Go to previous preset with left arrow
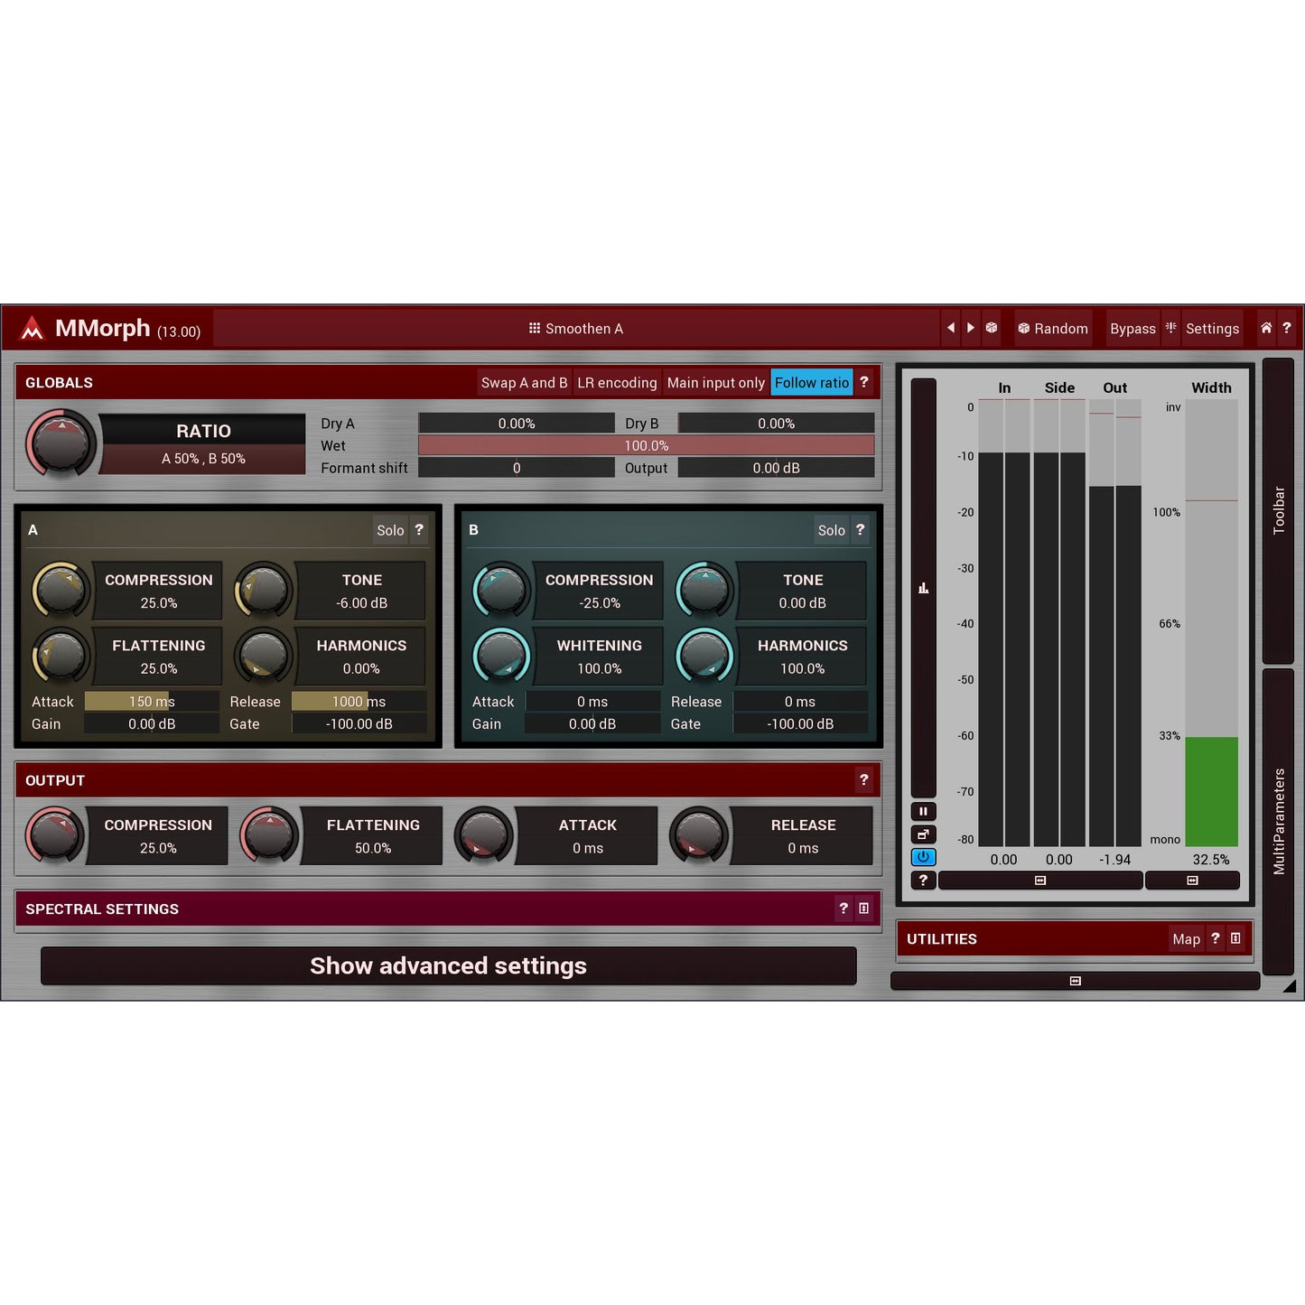1305x1305 pixels. click(950, 328)
